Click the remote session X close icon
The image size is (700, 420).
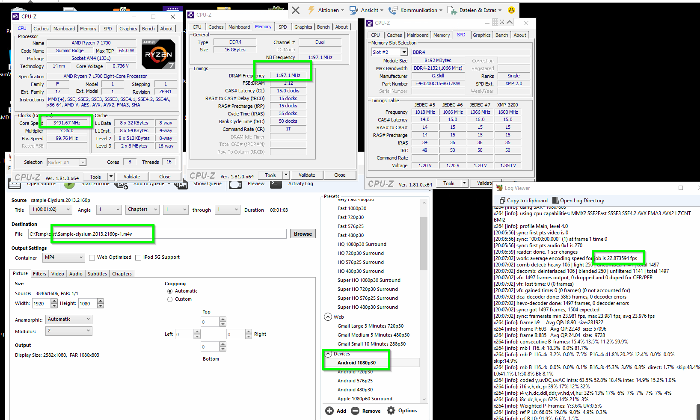296,10
